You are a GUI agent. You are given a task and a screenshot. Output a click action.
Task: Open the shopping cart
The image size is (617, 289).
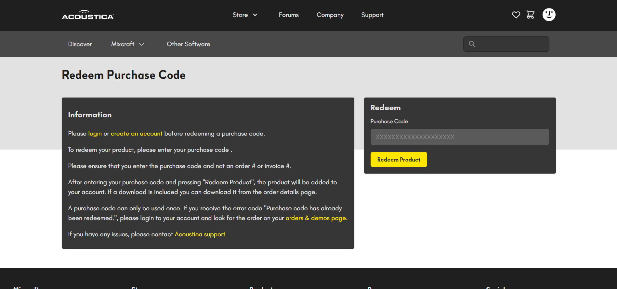click(531, 15)
